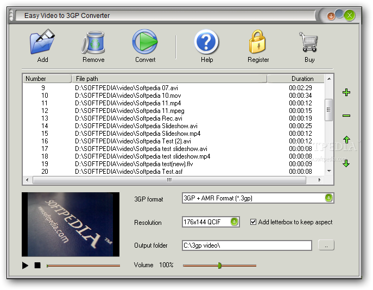Click the blue round title bar button

[x=339, y=14]
